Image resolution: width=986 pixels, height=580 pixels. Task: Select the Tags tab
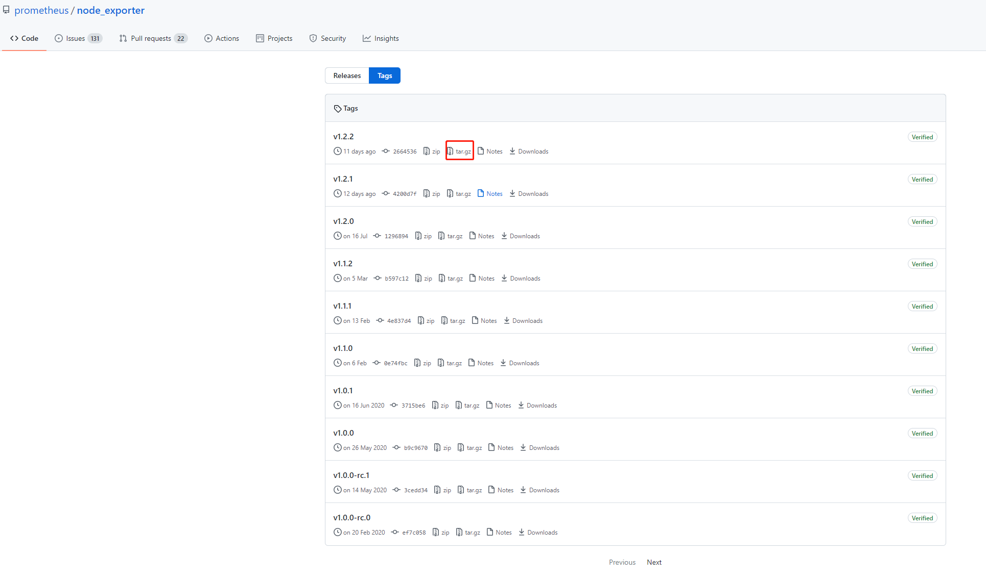pos(385,75)
